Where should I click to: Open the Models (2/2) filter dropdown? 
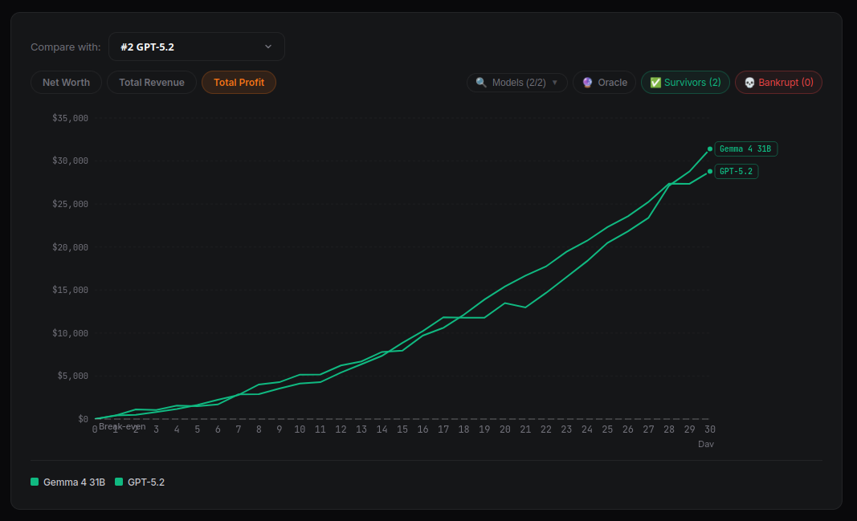[517, 83]
